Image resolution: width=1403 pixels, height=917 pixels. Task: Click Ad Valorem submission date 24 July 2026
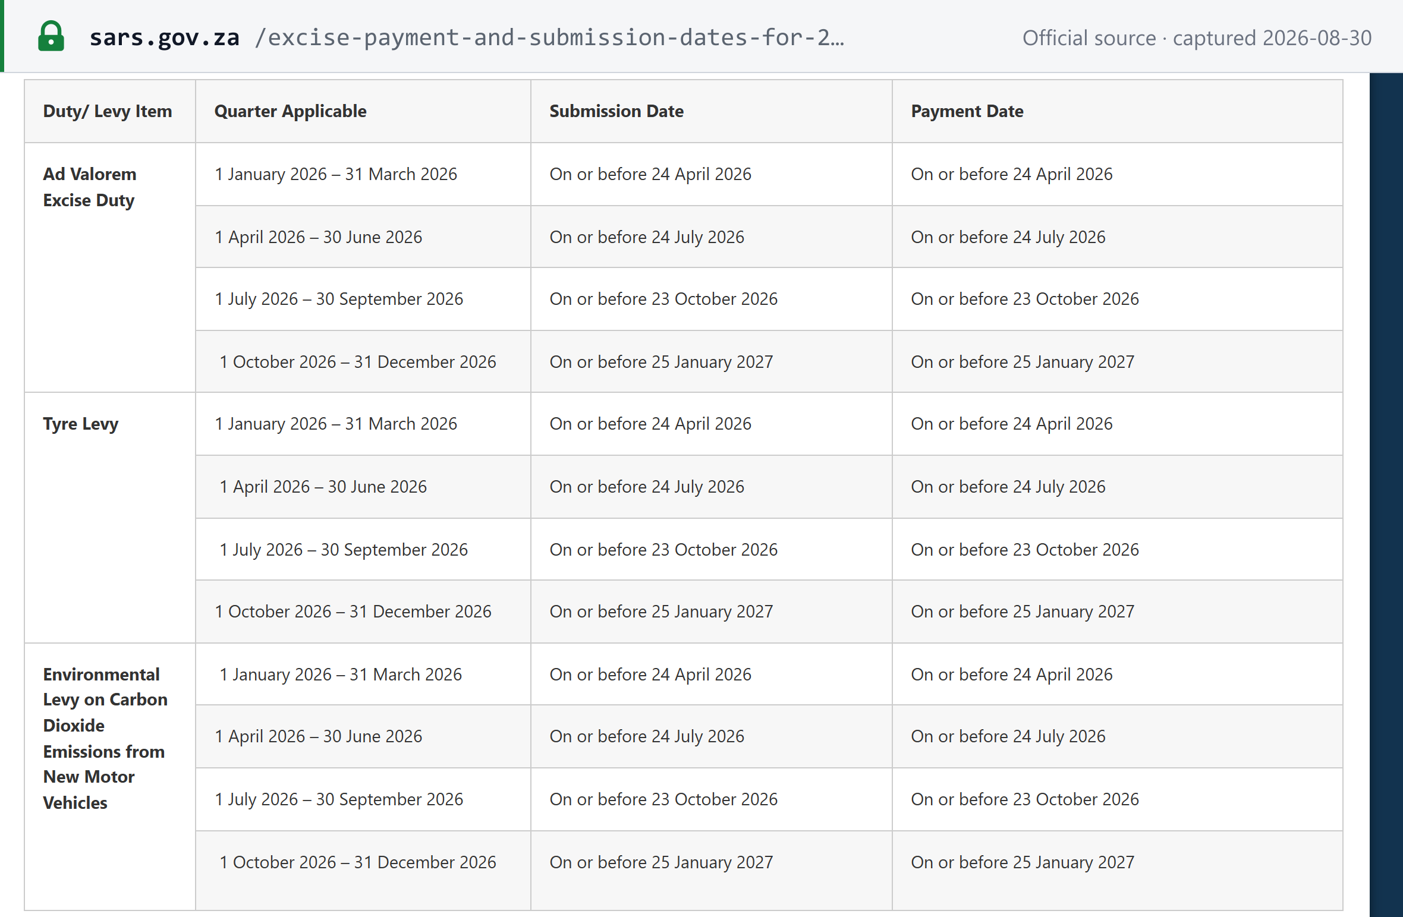[647, 237]
